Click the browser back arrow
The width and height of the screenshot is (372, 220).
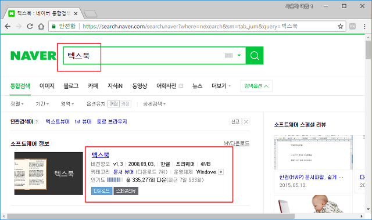coord(8,26)
